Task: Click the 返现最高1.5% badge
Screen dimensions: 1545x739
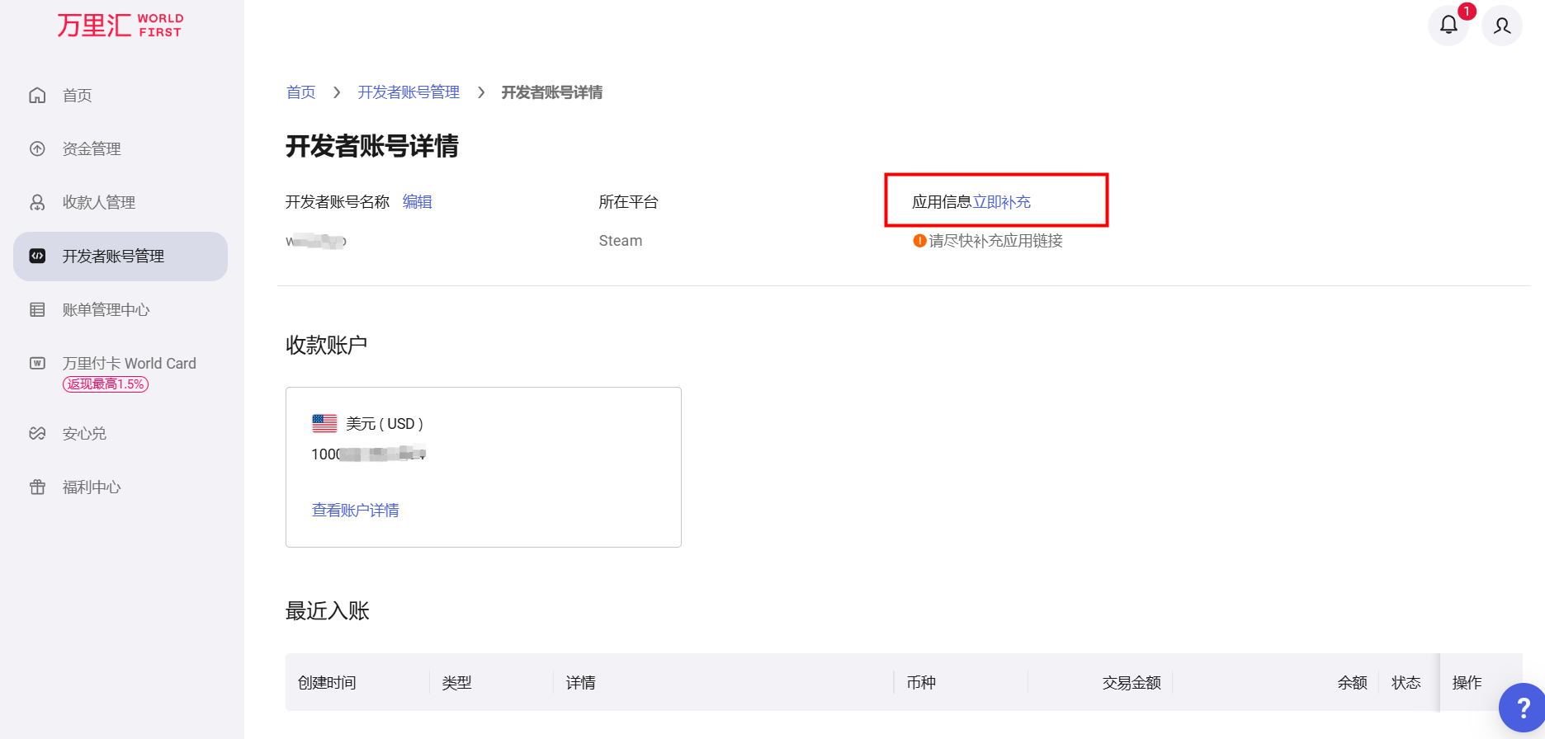Action: click(x=106, y=384)
